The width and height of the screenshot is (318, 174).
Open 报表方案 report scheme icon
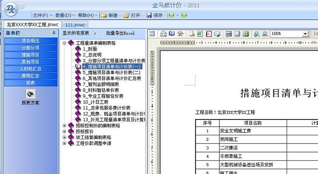point(30,94)
